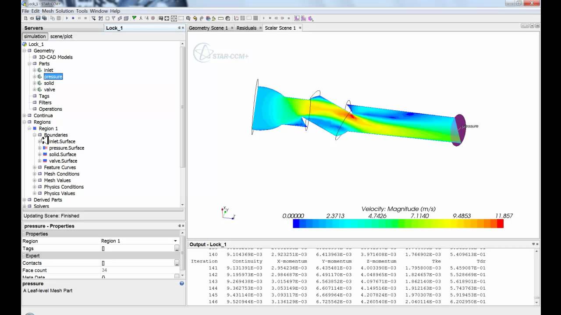
Task: Select the Mesh Values node
Action: tap(57, 180)
